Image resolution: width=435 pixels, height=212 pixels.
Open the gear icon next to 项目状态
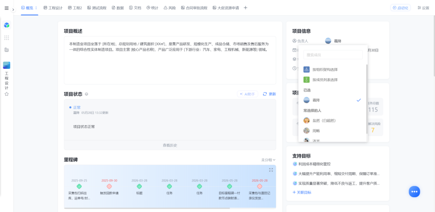pos(86,94)
